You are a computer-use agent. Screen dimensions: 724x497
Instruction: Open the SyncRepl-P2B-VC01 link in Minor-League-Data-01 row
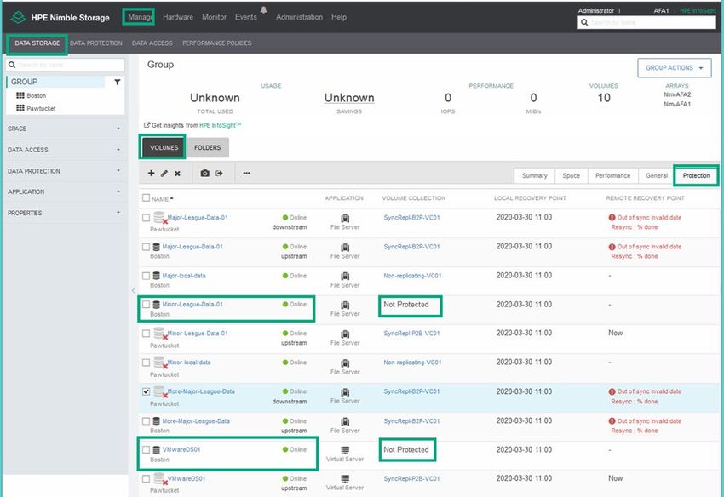coord(411,334)
